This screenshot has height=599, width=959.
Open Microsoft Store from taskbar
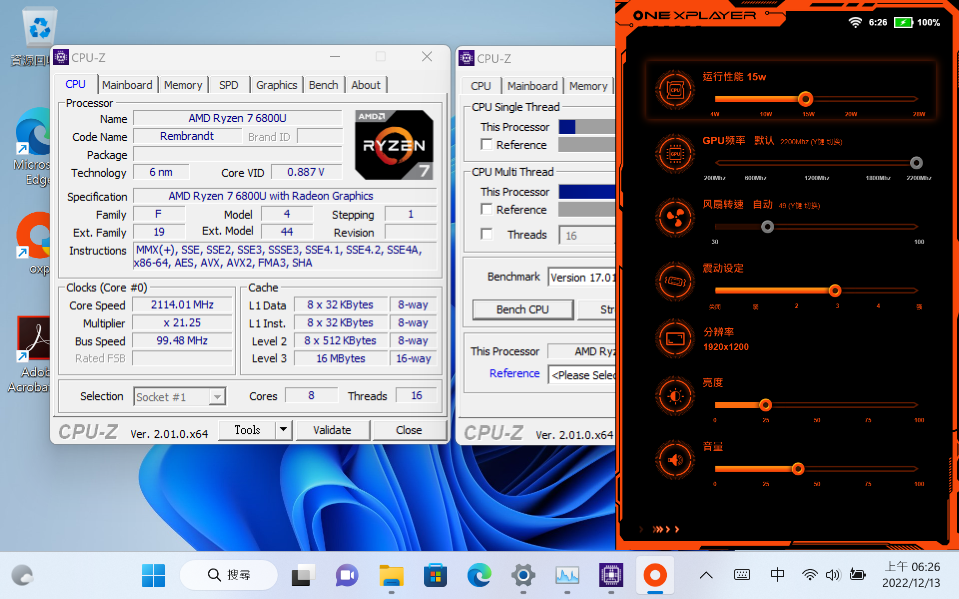(x=435, y=575)
